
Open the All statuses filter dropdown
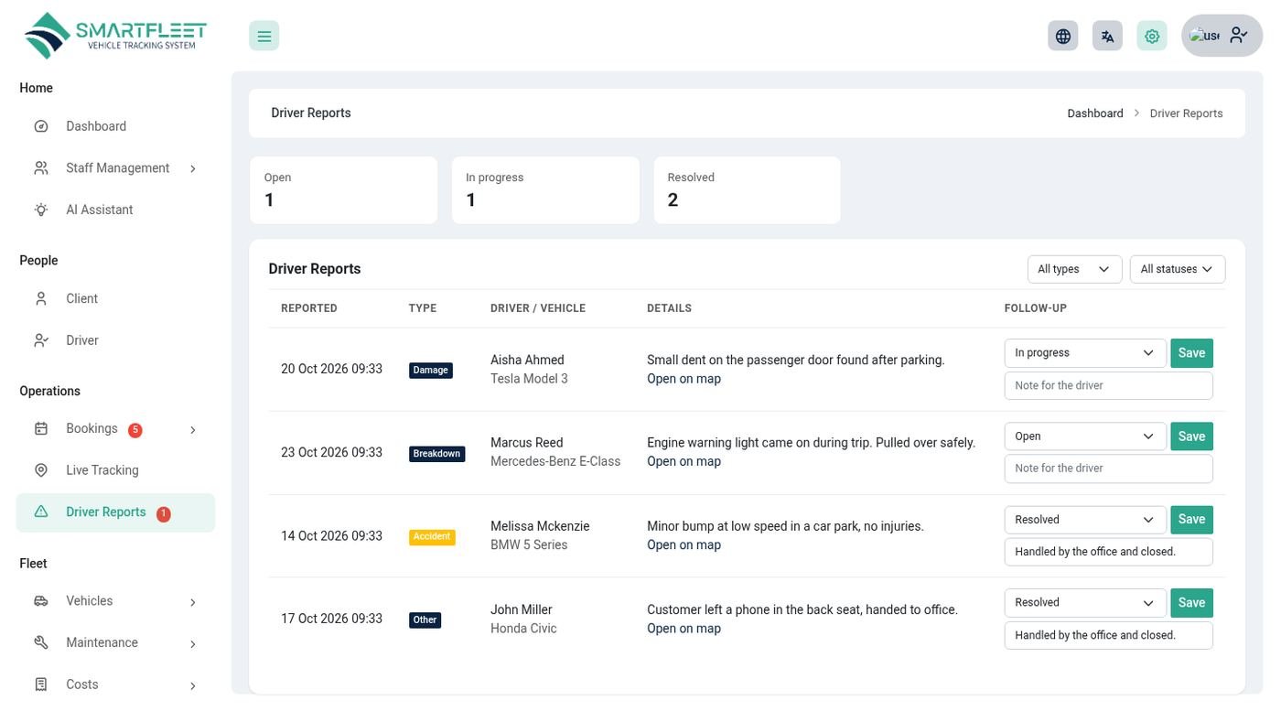(x=1178, y=269)
